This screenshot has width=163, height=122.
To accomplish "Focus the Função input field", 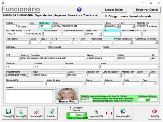I will pyautogui.click(x=48, y=75).
